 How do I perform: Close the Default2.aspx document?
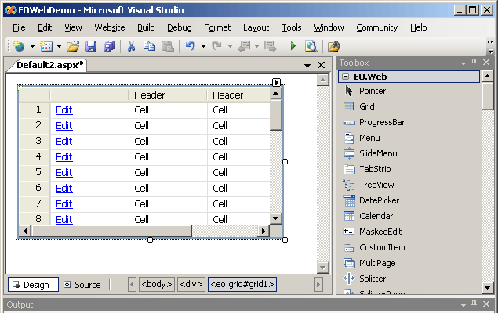pyautogui.click(x=321, y=65)
